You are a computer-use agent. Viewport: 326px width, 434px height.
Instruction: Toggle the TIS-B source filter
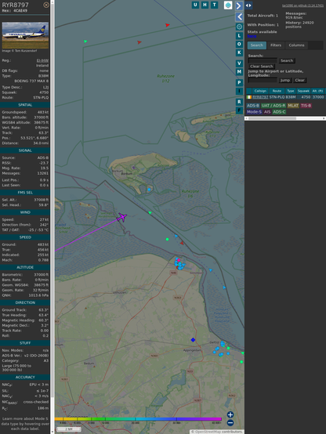[x=306, y=106]
